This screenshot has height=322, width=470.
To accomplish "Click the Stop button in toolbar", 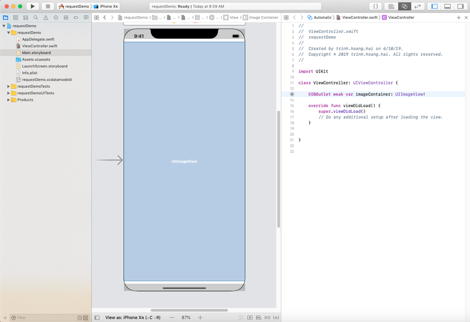I will tap(48, 6).
